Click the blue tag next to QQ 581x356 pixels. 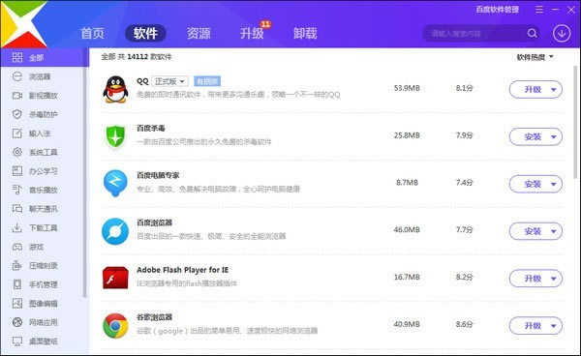coord(207,81)
